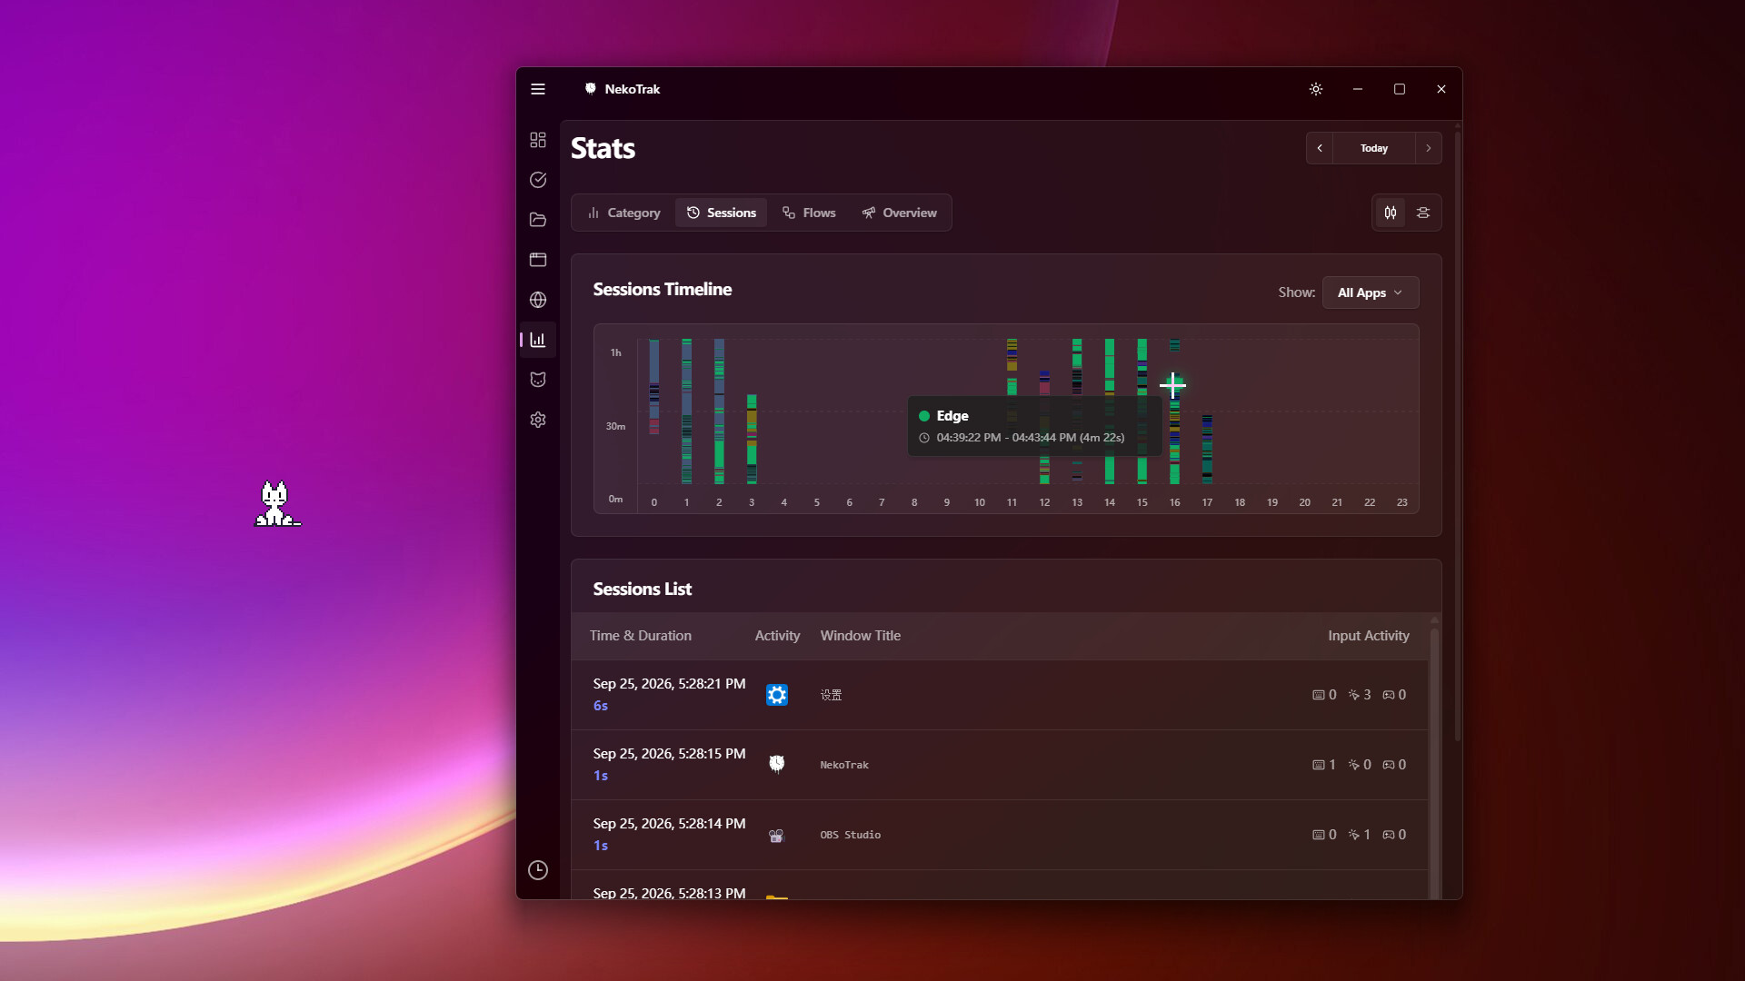Click the clock icon at sidebar bottom
Viewport: 1745px width, 981px height.
538,870
